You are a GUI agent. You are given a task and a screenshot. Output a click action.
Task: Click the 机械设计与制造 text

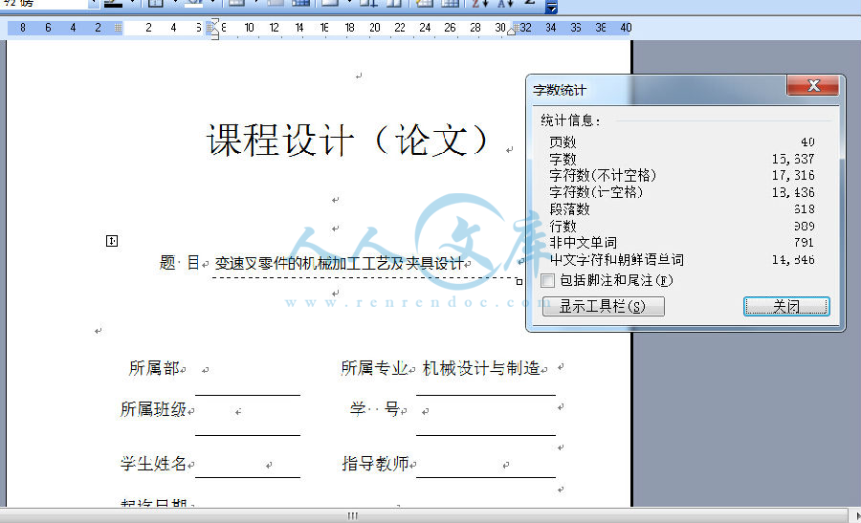click(481, 368)
